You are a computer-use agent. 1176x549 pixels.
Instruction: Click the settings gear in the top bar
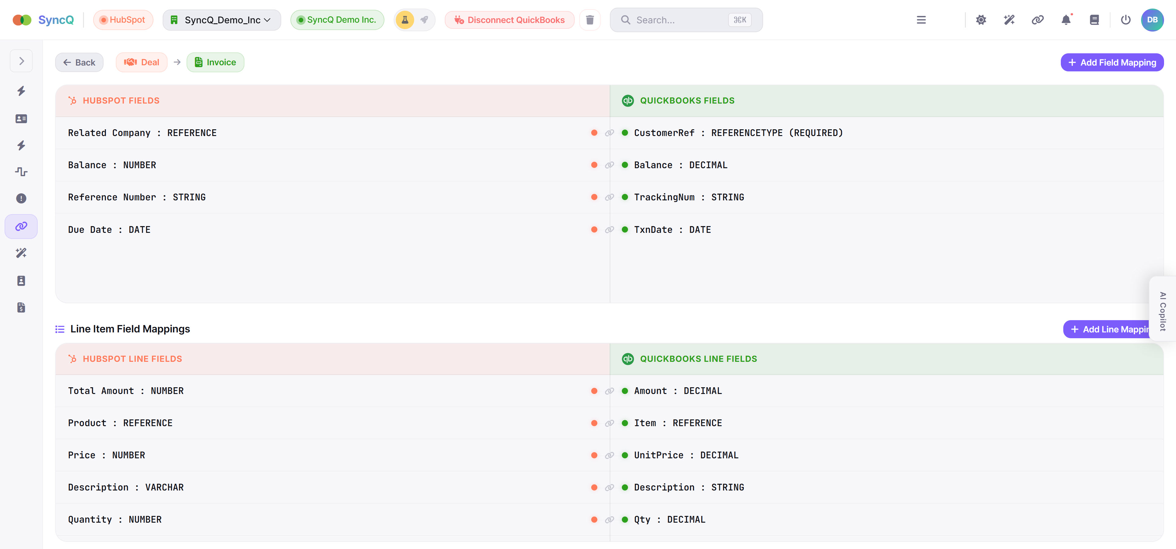[981, 20]
